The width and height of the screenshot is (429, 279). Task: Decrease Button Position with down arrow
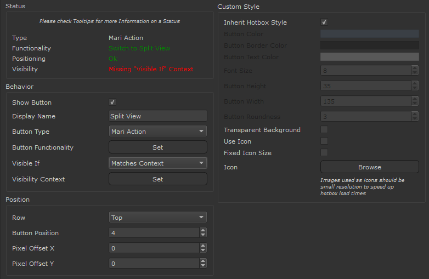[203, 235]
